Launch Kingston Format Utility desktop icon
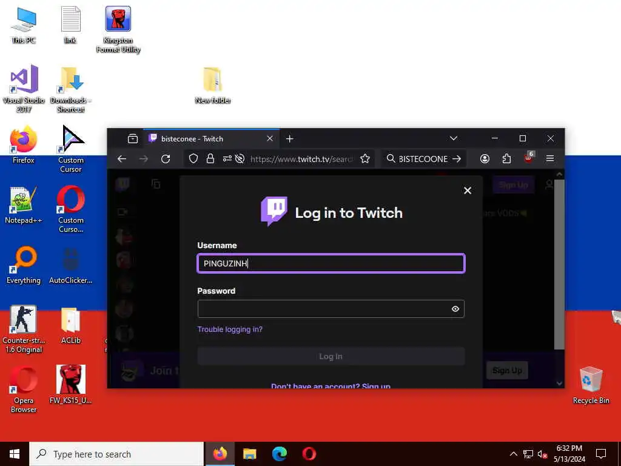This screenshot has width=621, height=466. pyautogui.click(x=118, y=29)
